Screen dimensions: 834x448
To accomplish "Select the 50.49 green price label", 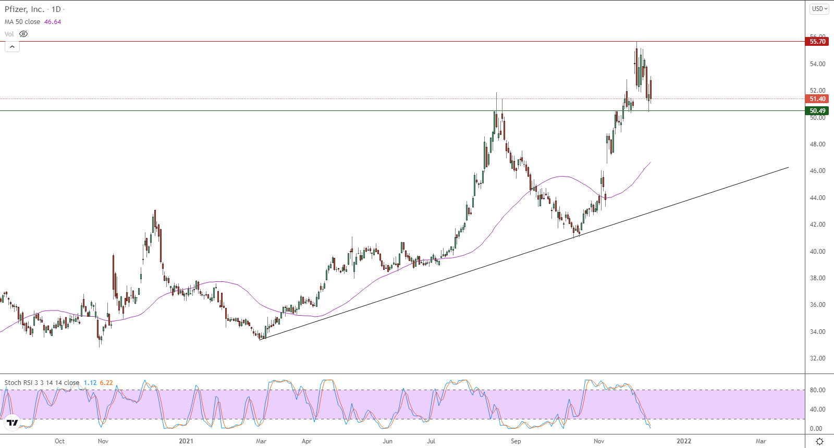I will 817,111.
